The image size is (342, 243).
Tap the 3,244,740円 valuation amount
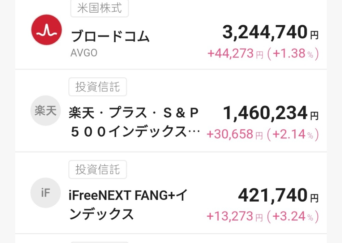271,32
